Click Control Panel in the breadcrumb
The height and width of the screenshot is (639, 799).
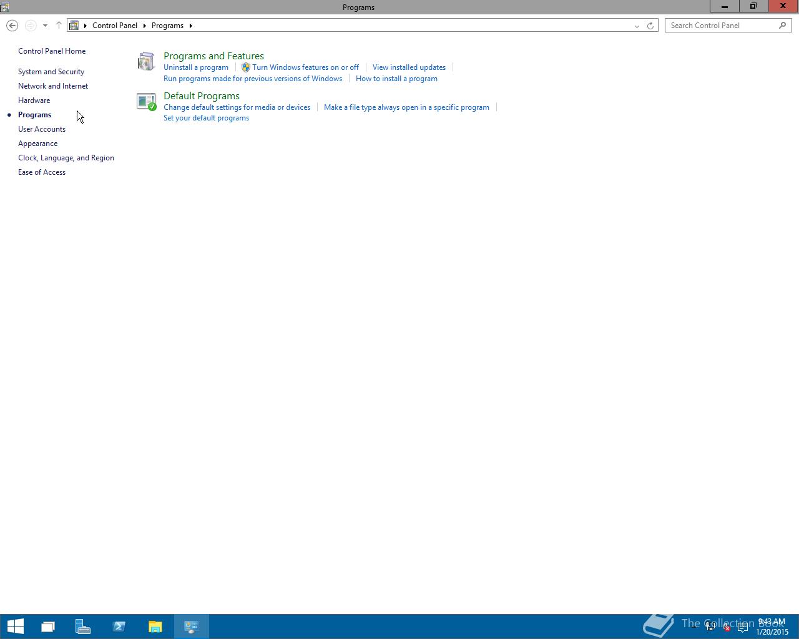click(115, 26)
